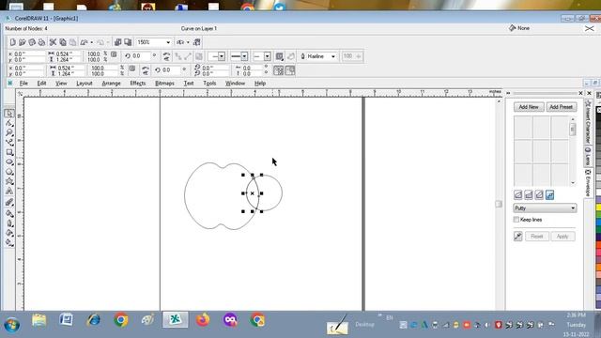Image resolution: width=601 pixels, height=338 pixels.
Task: Pick the orange-red color swatch in palette
Action: coord(598,245)
